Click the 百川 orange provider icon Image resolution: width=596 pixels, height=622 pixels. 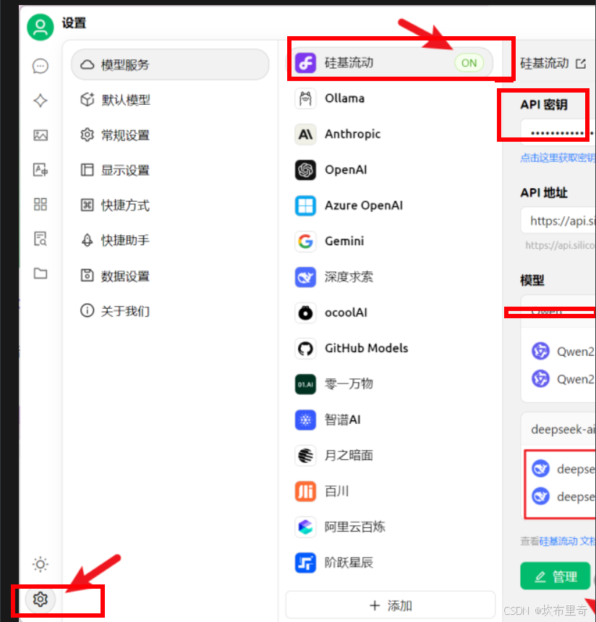pos(305,491)
